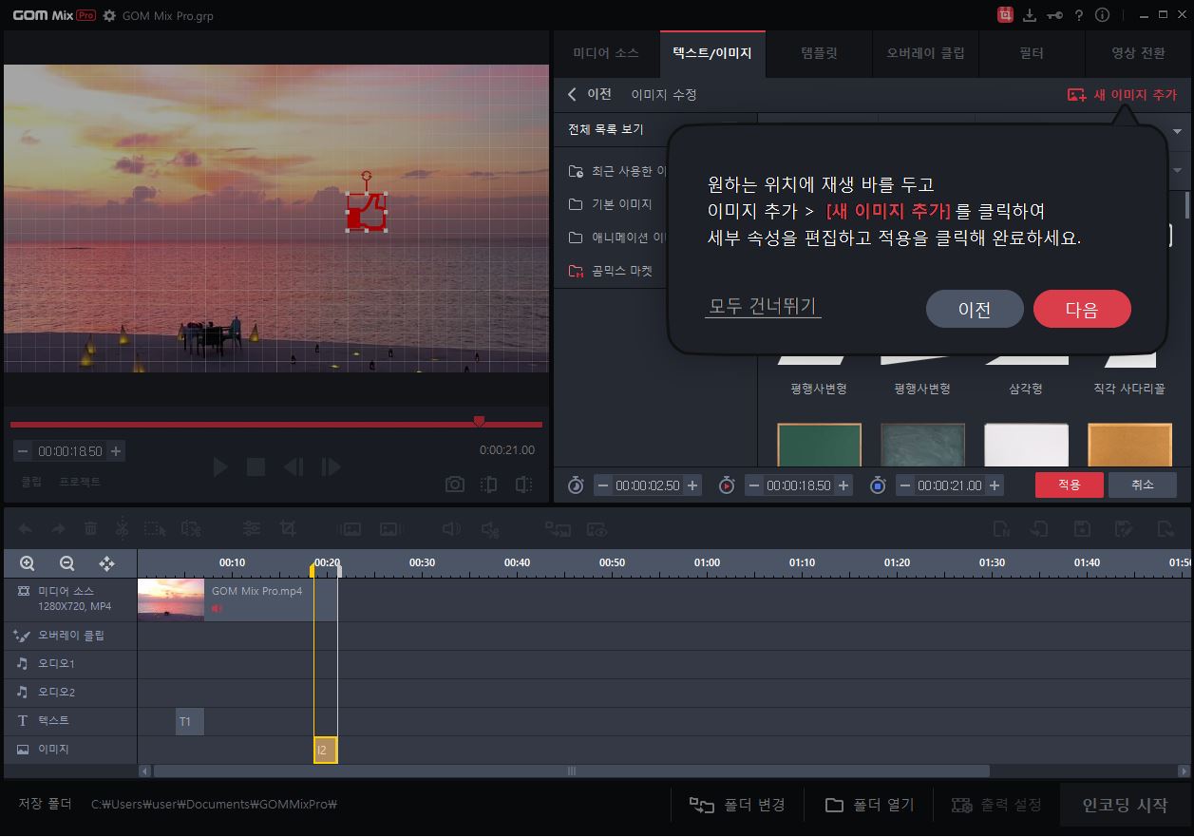Choose the gray chalkboard image thumbnail
The height and width of the screenshot is (837, 1194).
922,445
